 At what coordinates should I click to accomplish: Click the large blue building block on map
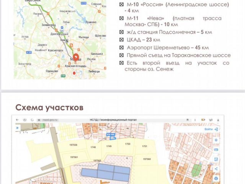tap(106, 172)
